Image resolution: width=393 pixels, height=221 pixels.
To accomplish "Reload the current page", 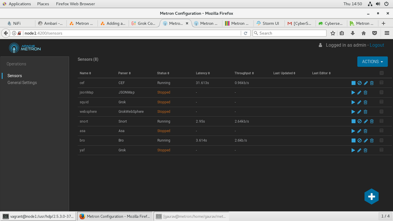I will [x=245, y=33].
